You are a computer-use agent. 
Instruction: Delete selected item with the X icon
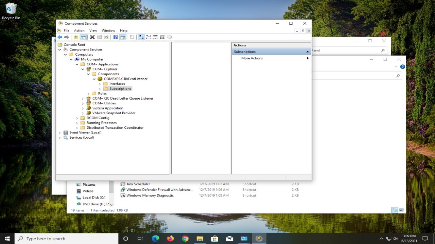tap(92, 37)
